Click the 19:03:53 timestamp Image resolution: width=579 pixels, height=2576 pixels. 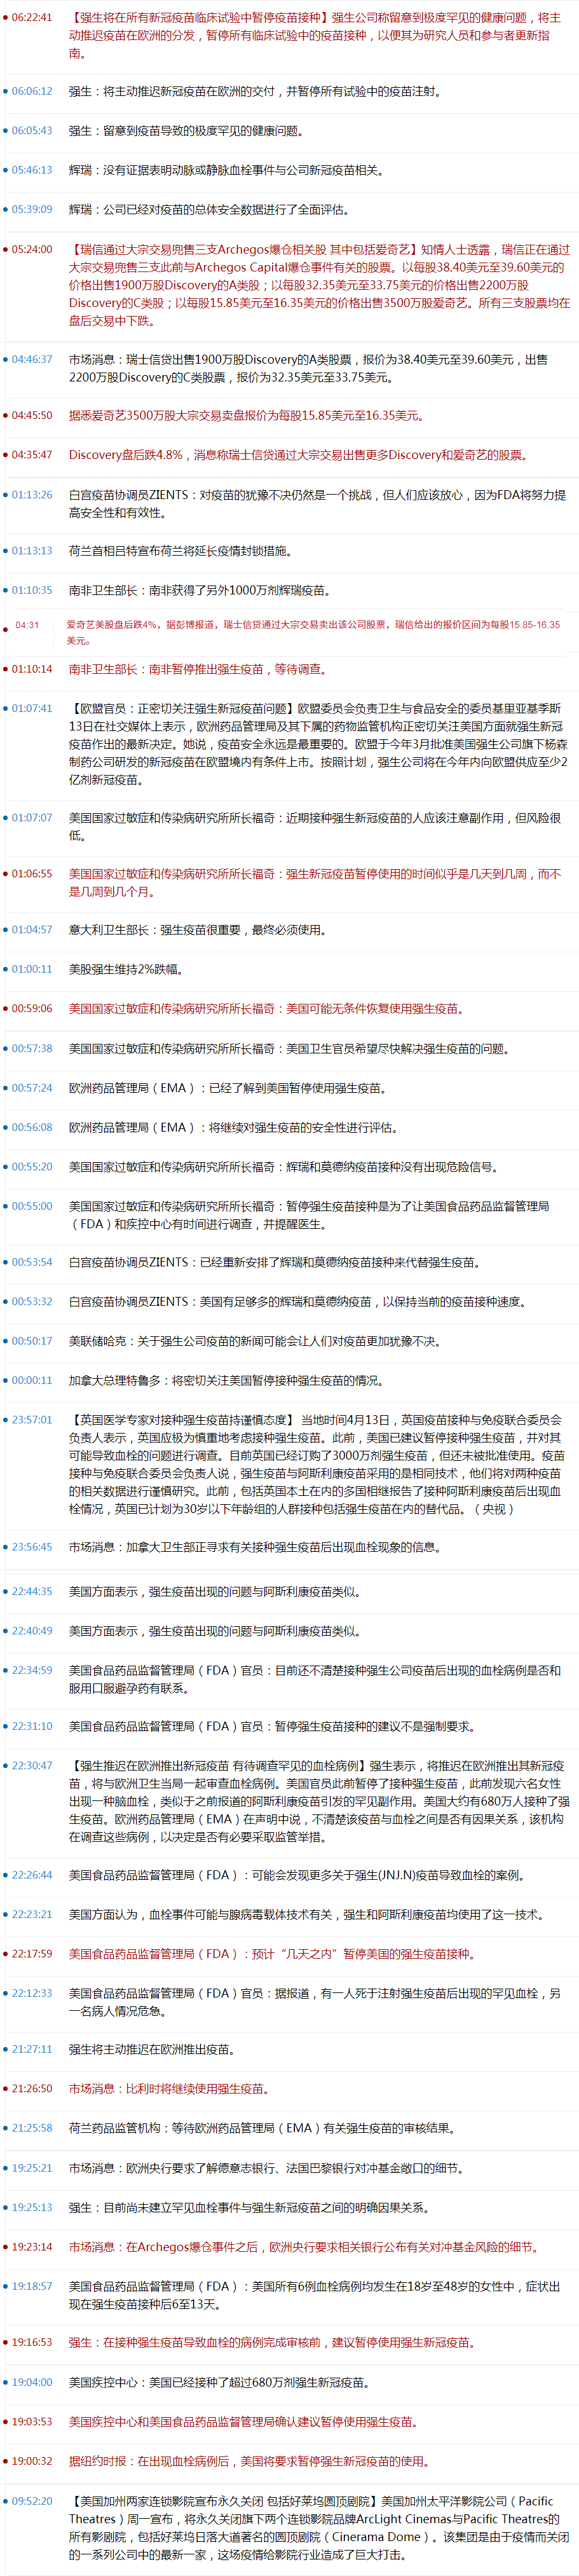pos(32,2421)
